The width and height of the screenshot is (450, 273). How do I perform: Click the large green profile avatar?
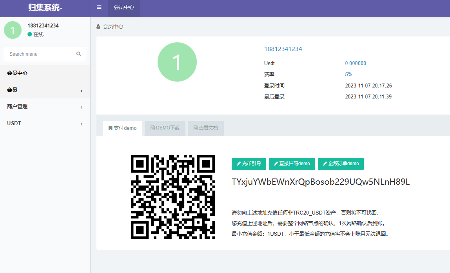(x=177, y=62)
